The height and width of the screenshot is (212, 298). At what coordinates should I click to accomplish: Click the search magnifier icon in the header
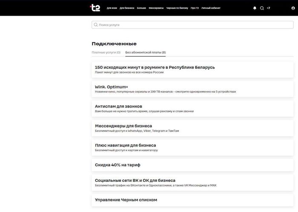click(262, 8)
